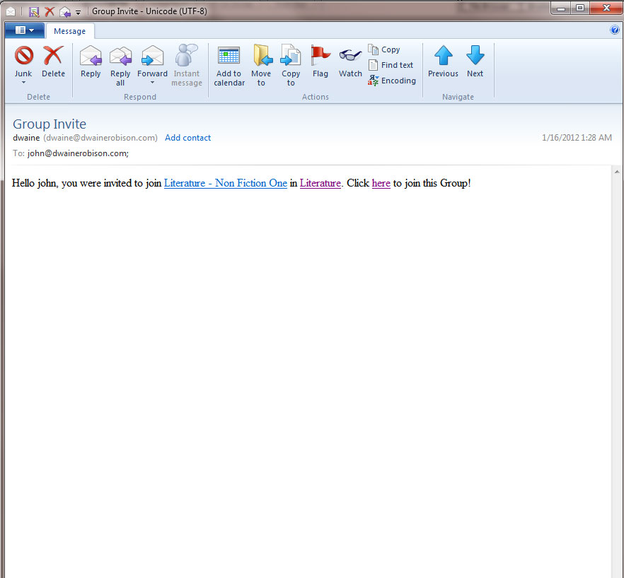This screenshot has width=624, height=578.
Task: Maximize the message window
Action: point(580,8)
